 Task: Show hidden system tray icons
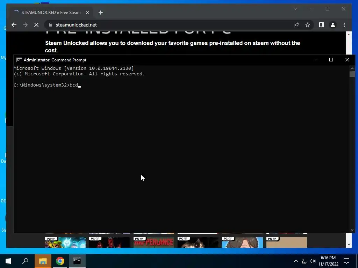(x=296, y=261)
